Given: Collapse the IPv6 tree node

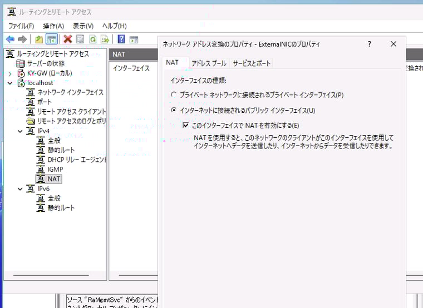Looking at the screenshot, I should pos(20,189).
